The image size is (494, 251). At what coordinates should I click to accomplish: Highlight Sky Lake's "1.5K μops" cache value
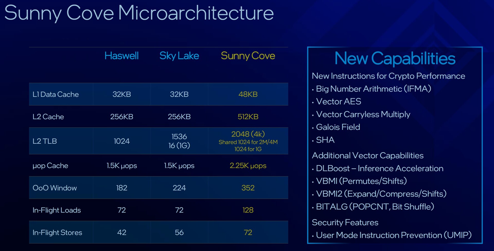(179, 166)
